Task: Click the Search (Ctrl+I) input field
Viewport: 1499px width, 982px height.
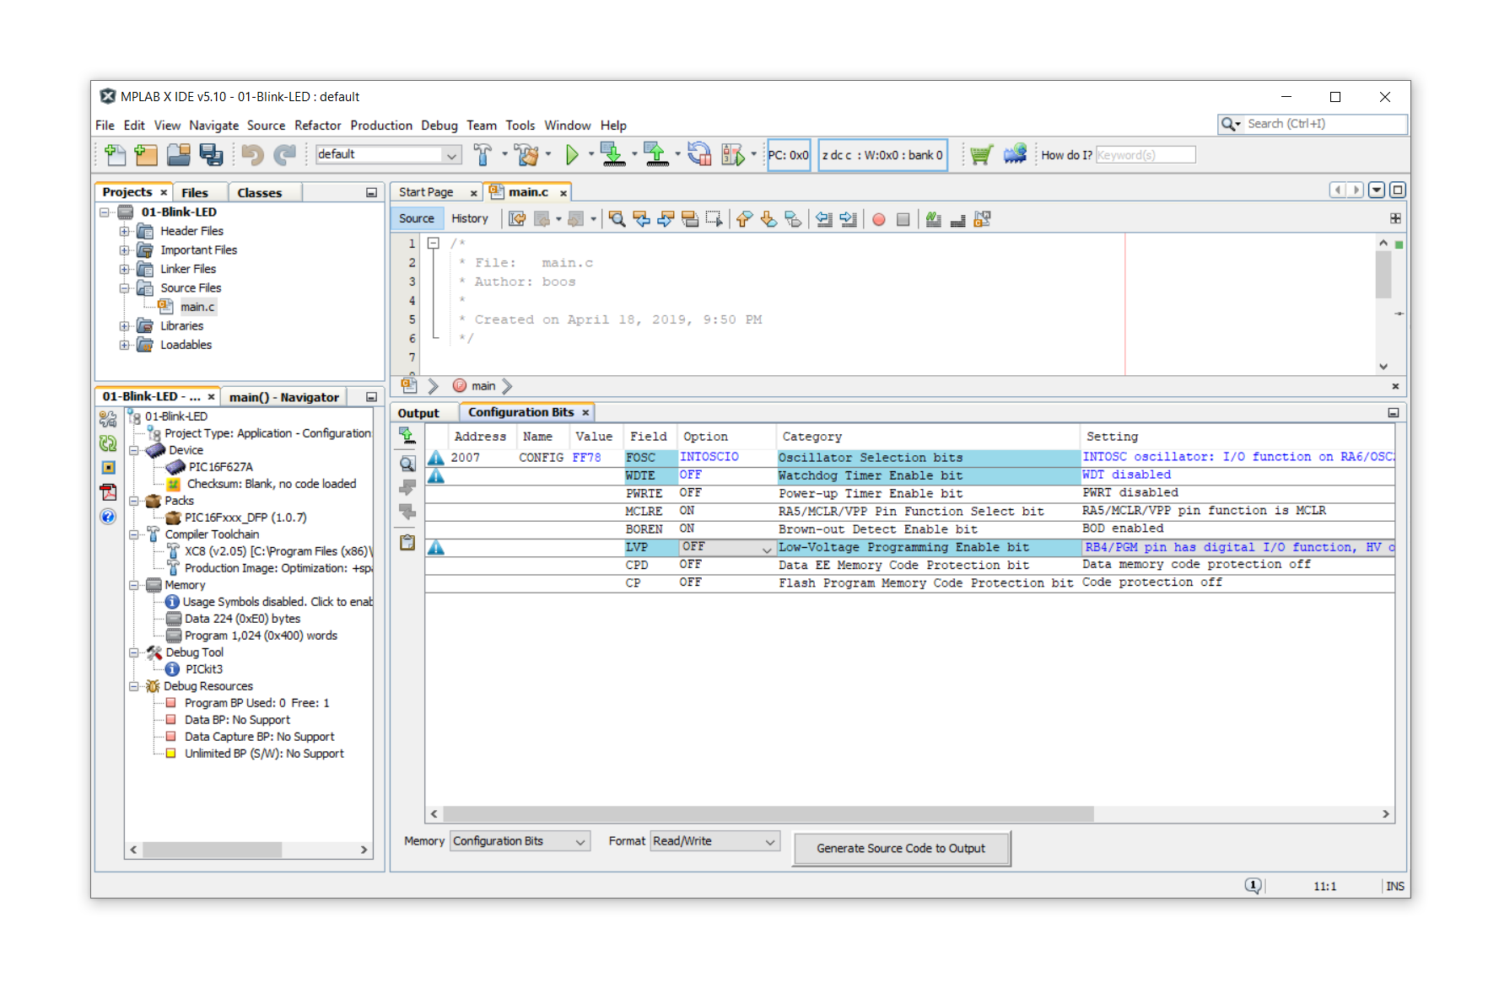Action: (x=1324, y=124)
